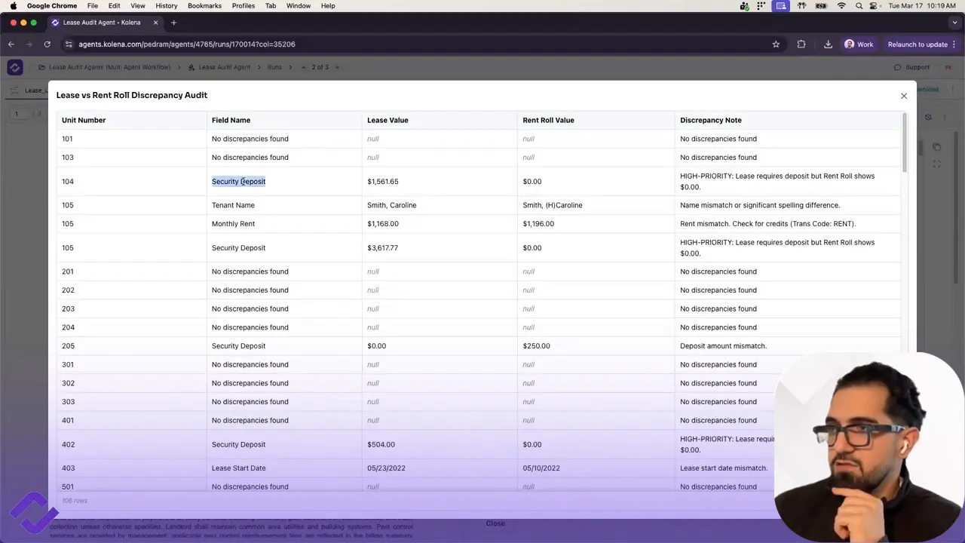
Task: Click the expand-to-fullscreen icon in the right panel
Action: [x=936, y=164]
